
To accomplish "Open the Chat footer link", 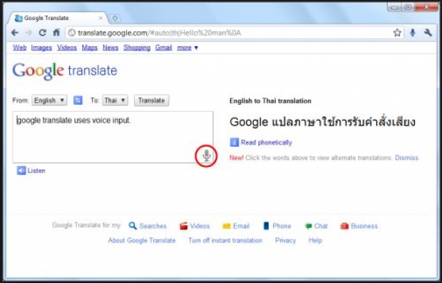I will pyautogui.click(x=321, y=226).
